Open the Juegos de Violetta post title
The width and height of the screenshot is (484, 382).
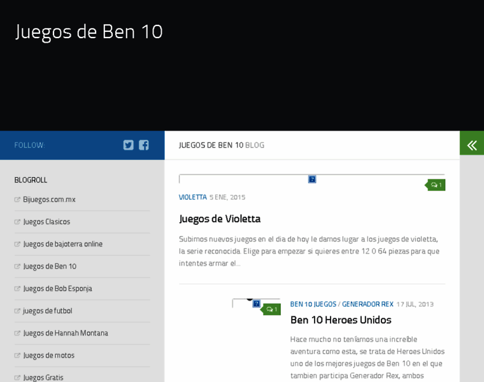click(220, 219)
